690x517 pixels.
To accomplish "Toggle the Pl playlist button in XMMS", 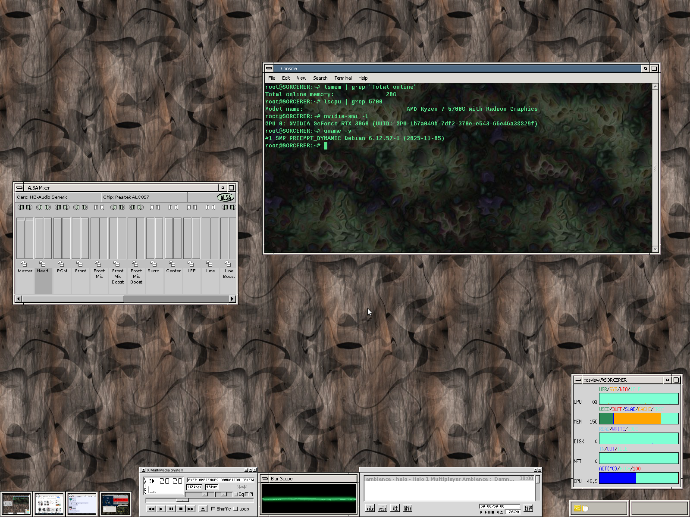I will pyautogui.click(x=249, y=494).
